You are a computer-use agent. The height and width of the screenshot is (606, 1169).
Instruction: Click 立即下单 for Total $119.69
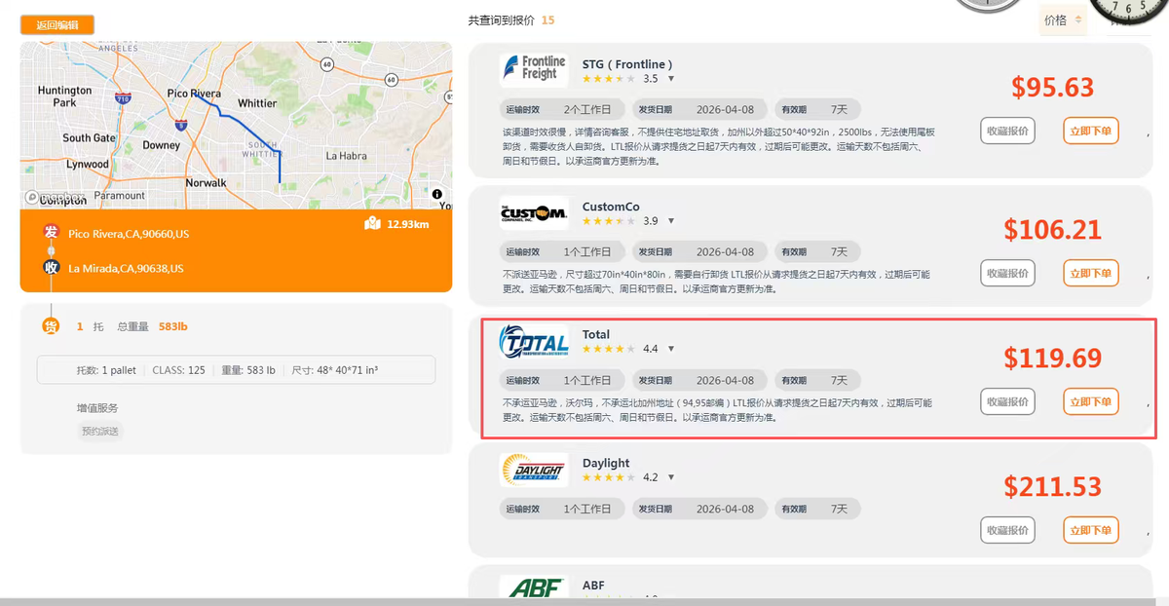point(1091,401)
